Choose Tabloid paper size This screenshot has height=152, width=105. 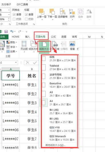(x=59, y=67)
